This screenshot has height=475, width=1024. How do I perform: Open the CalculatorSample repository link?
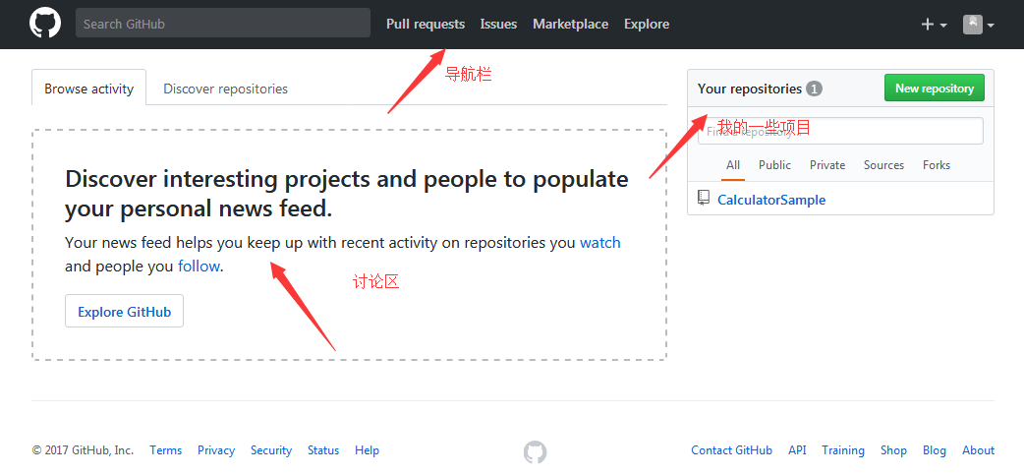(x=771, y=200)
